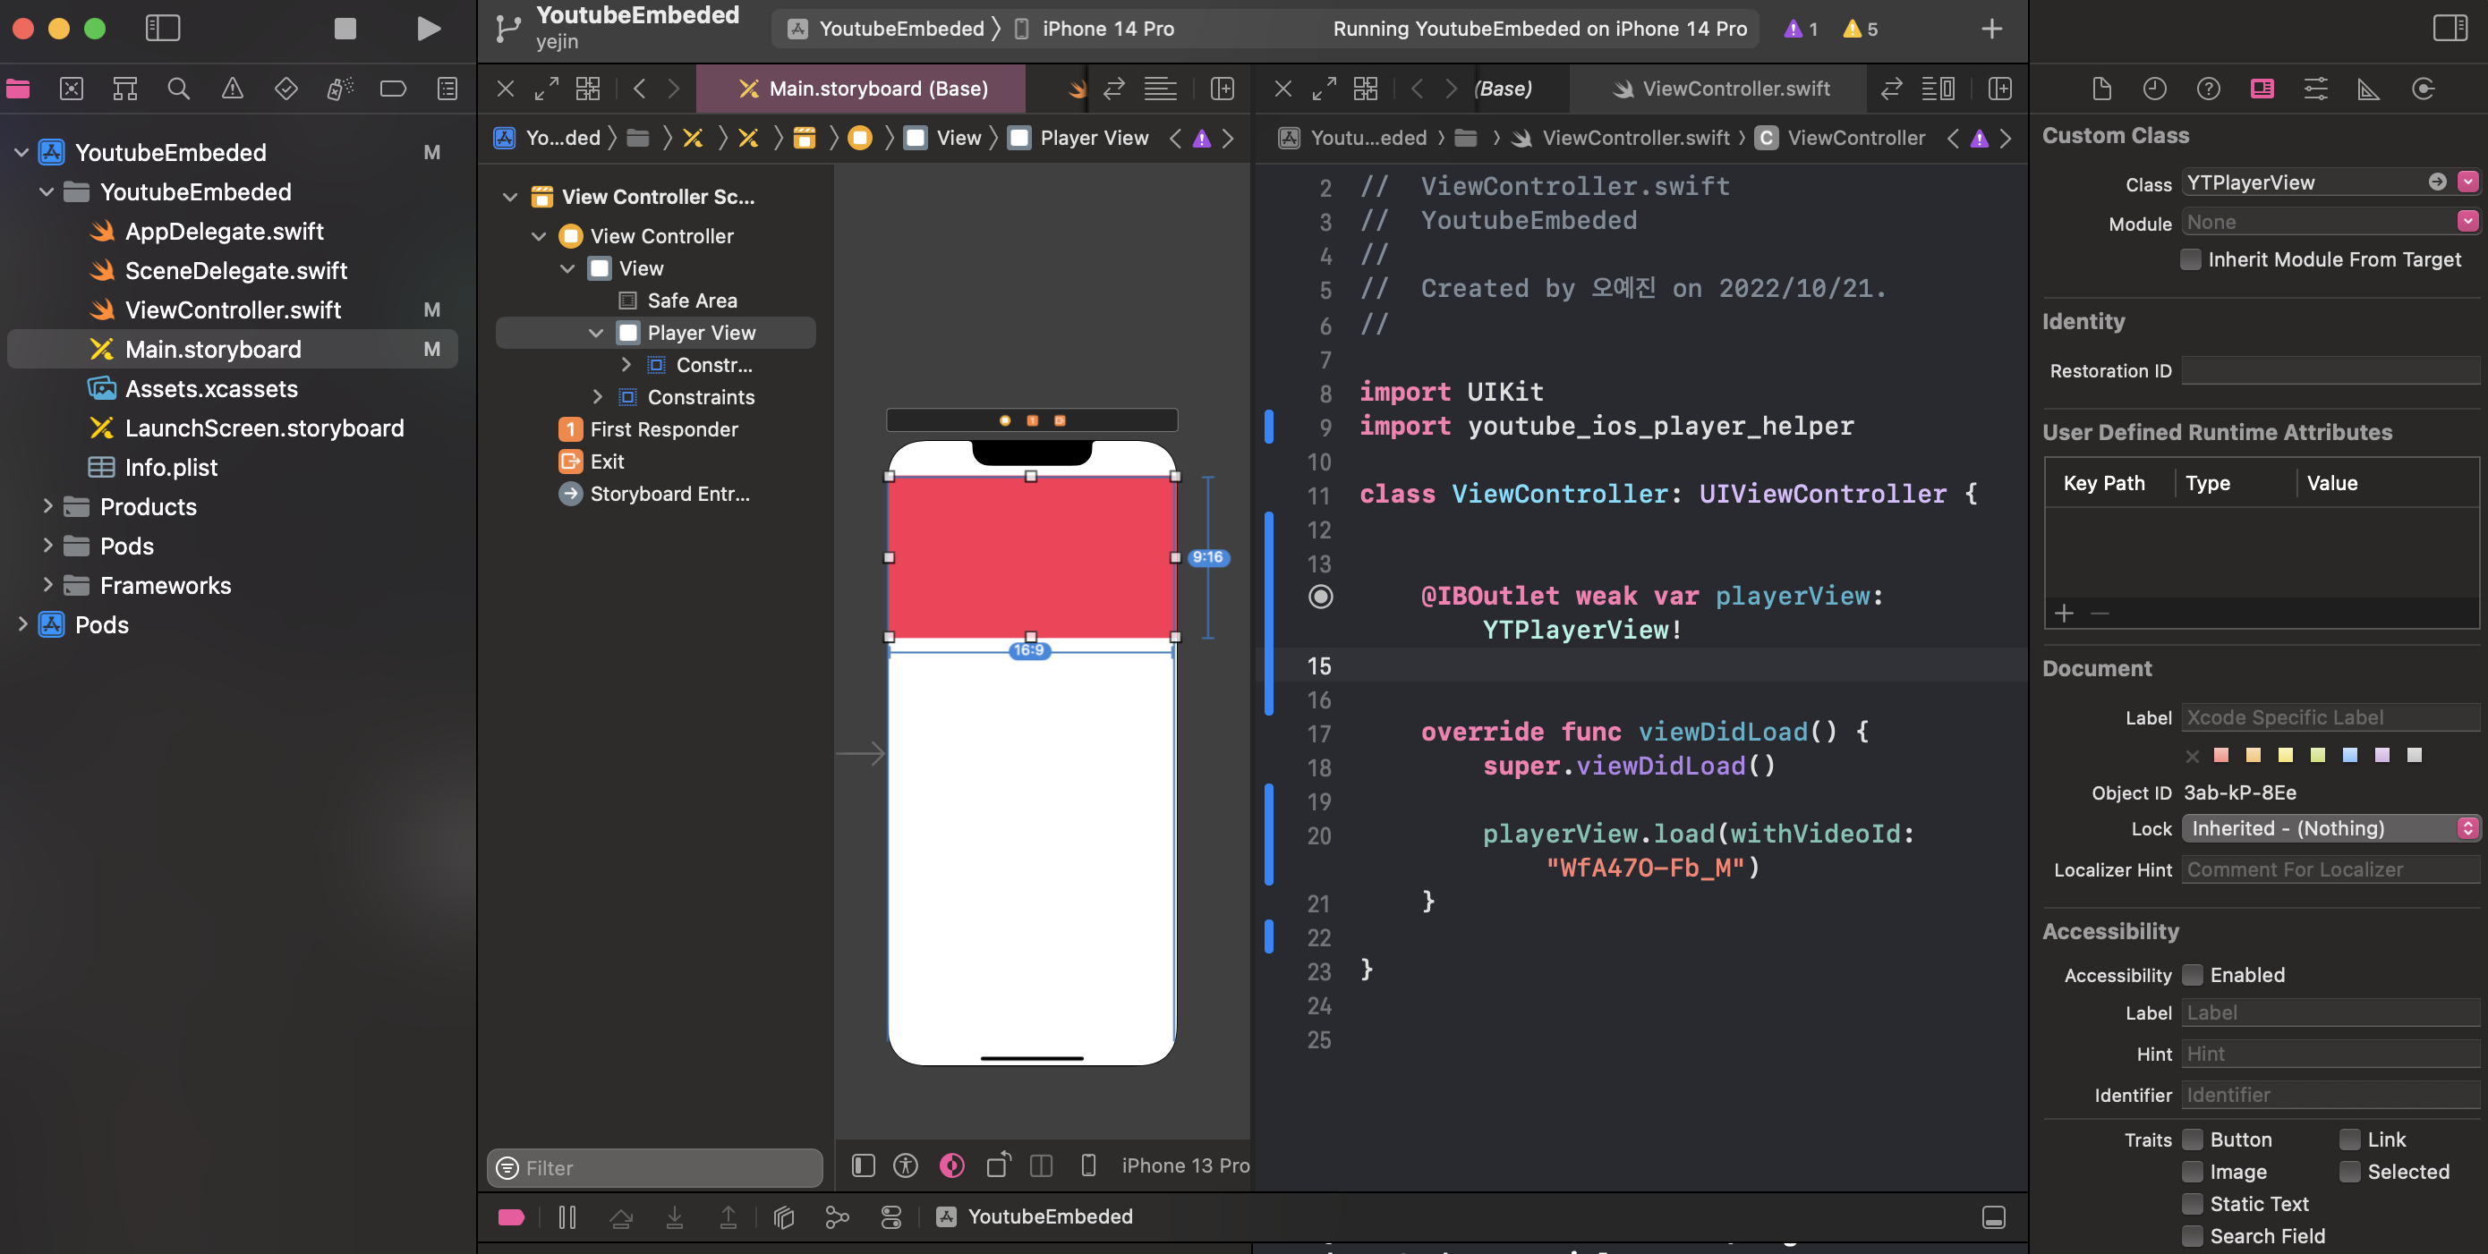
Task: Click the Pause execution debug icon
Action: (567, 1217)
